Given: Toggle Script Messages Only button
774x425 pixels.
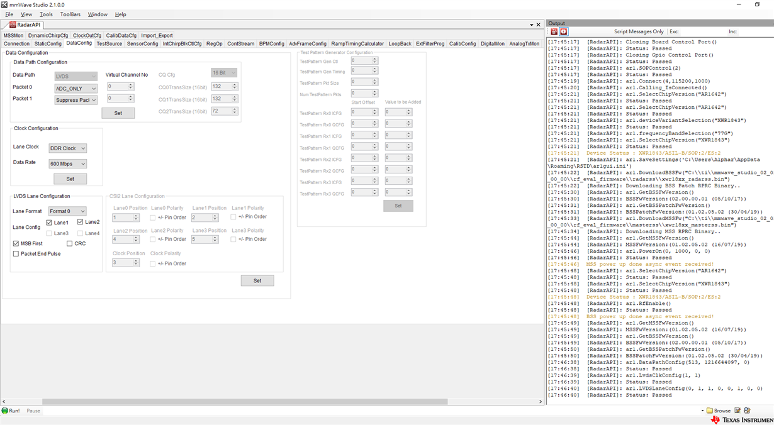Looking at the screenshot, I should (x=639, y=31).
